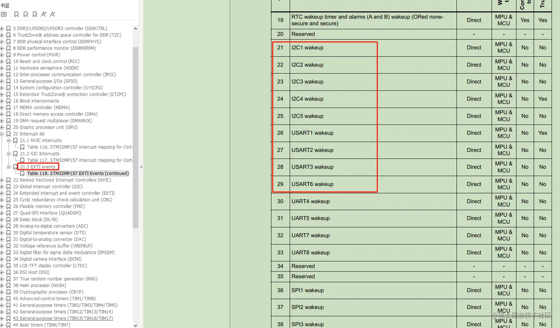Expand the 5 DDR3/LPDDR2/LPDDR3 controller node
This screenshot has width=560, height=328.
(2, 29)
